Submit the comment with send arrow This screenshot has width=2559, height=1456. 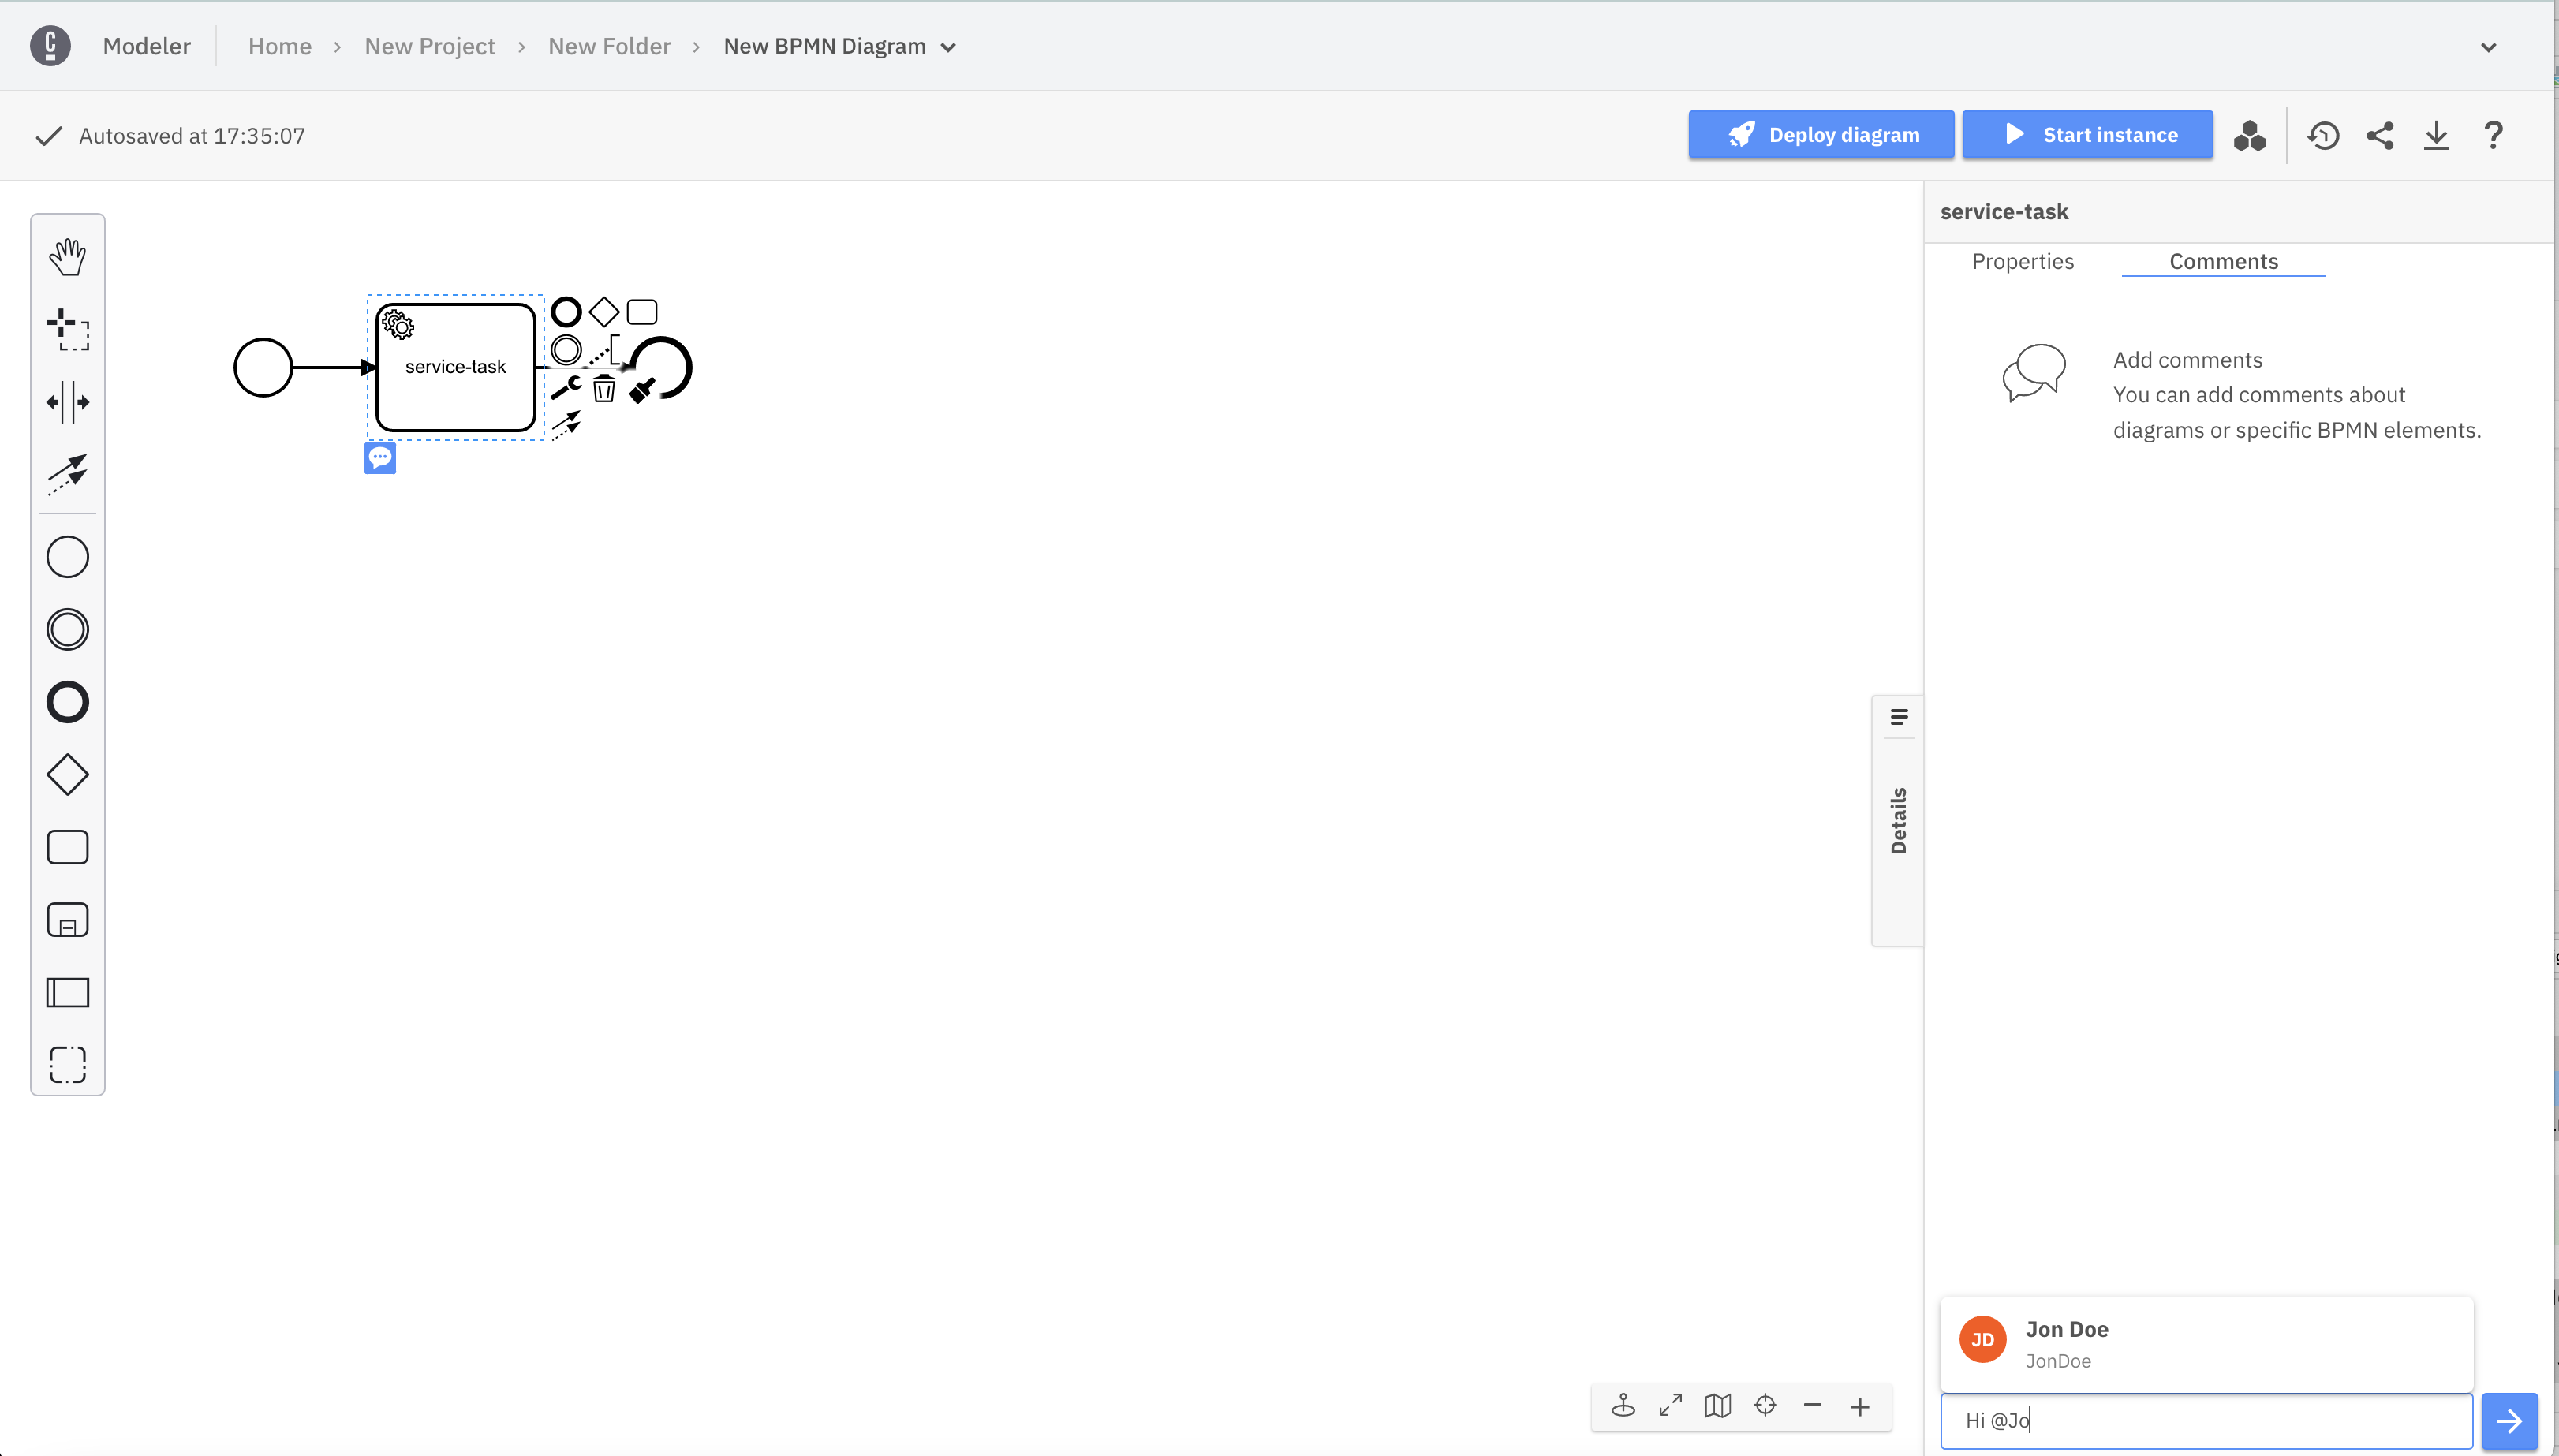pos(2510,1419)
